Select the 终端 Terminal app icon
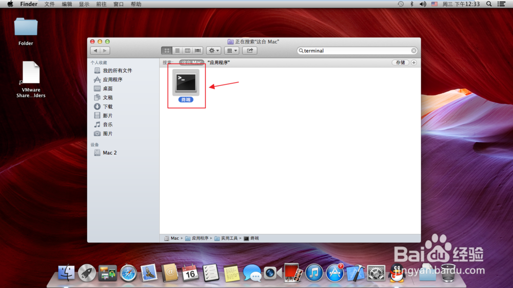513x288 pixels. pyautogui.click(x=186, y=83)
